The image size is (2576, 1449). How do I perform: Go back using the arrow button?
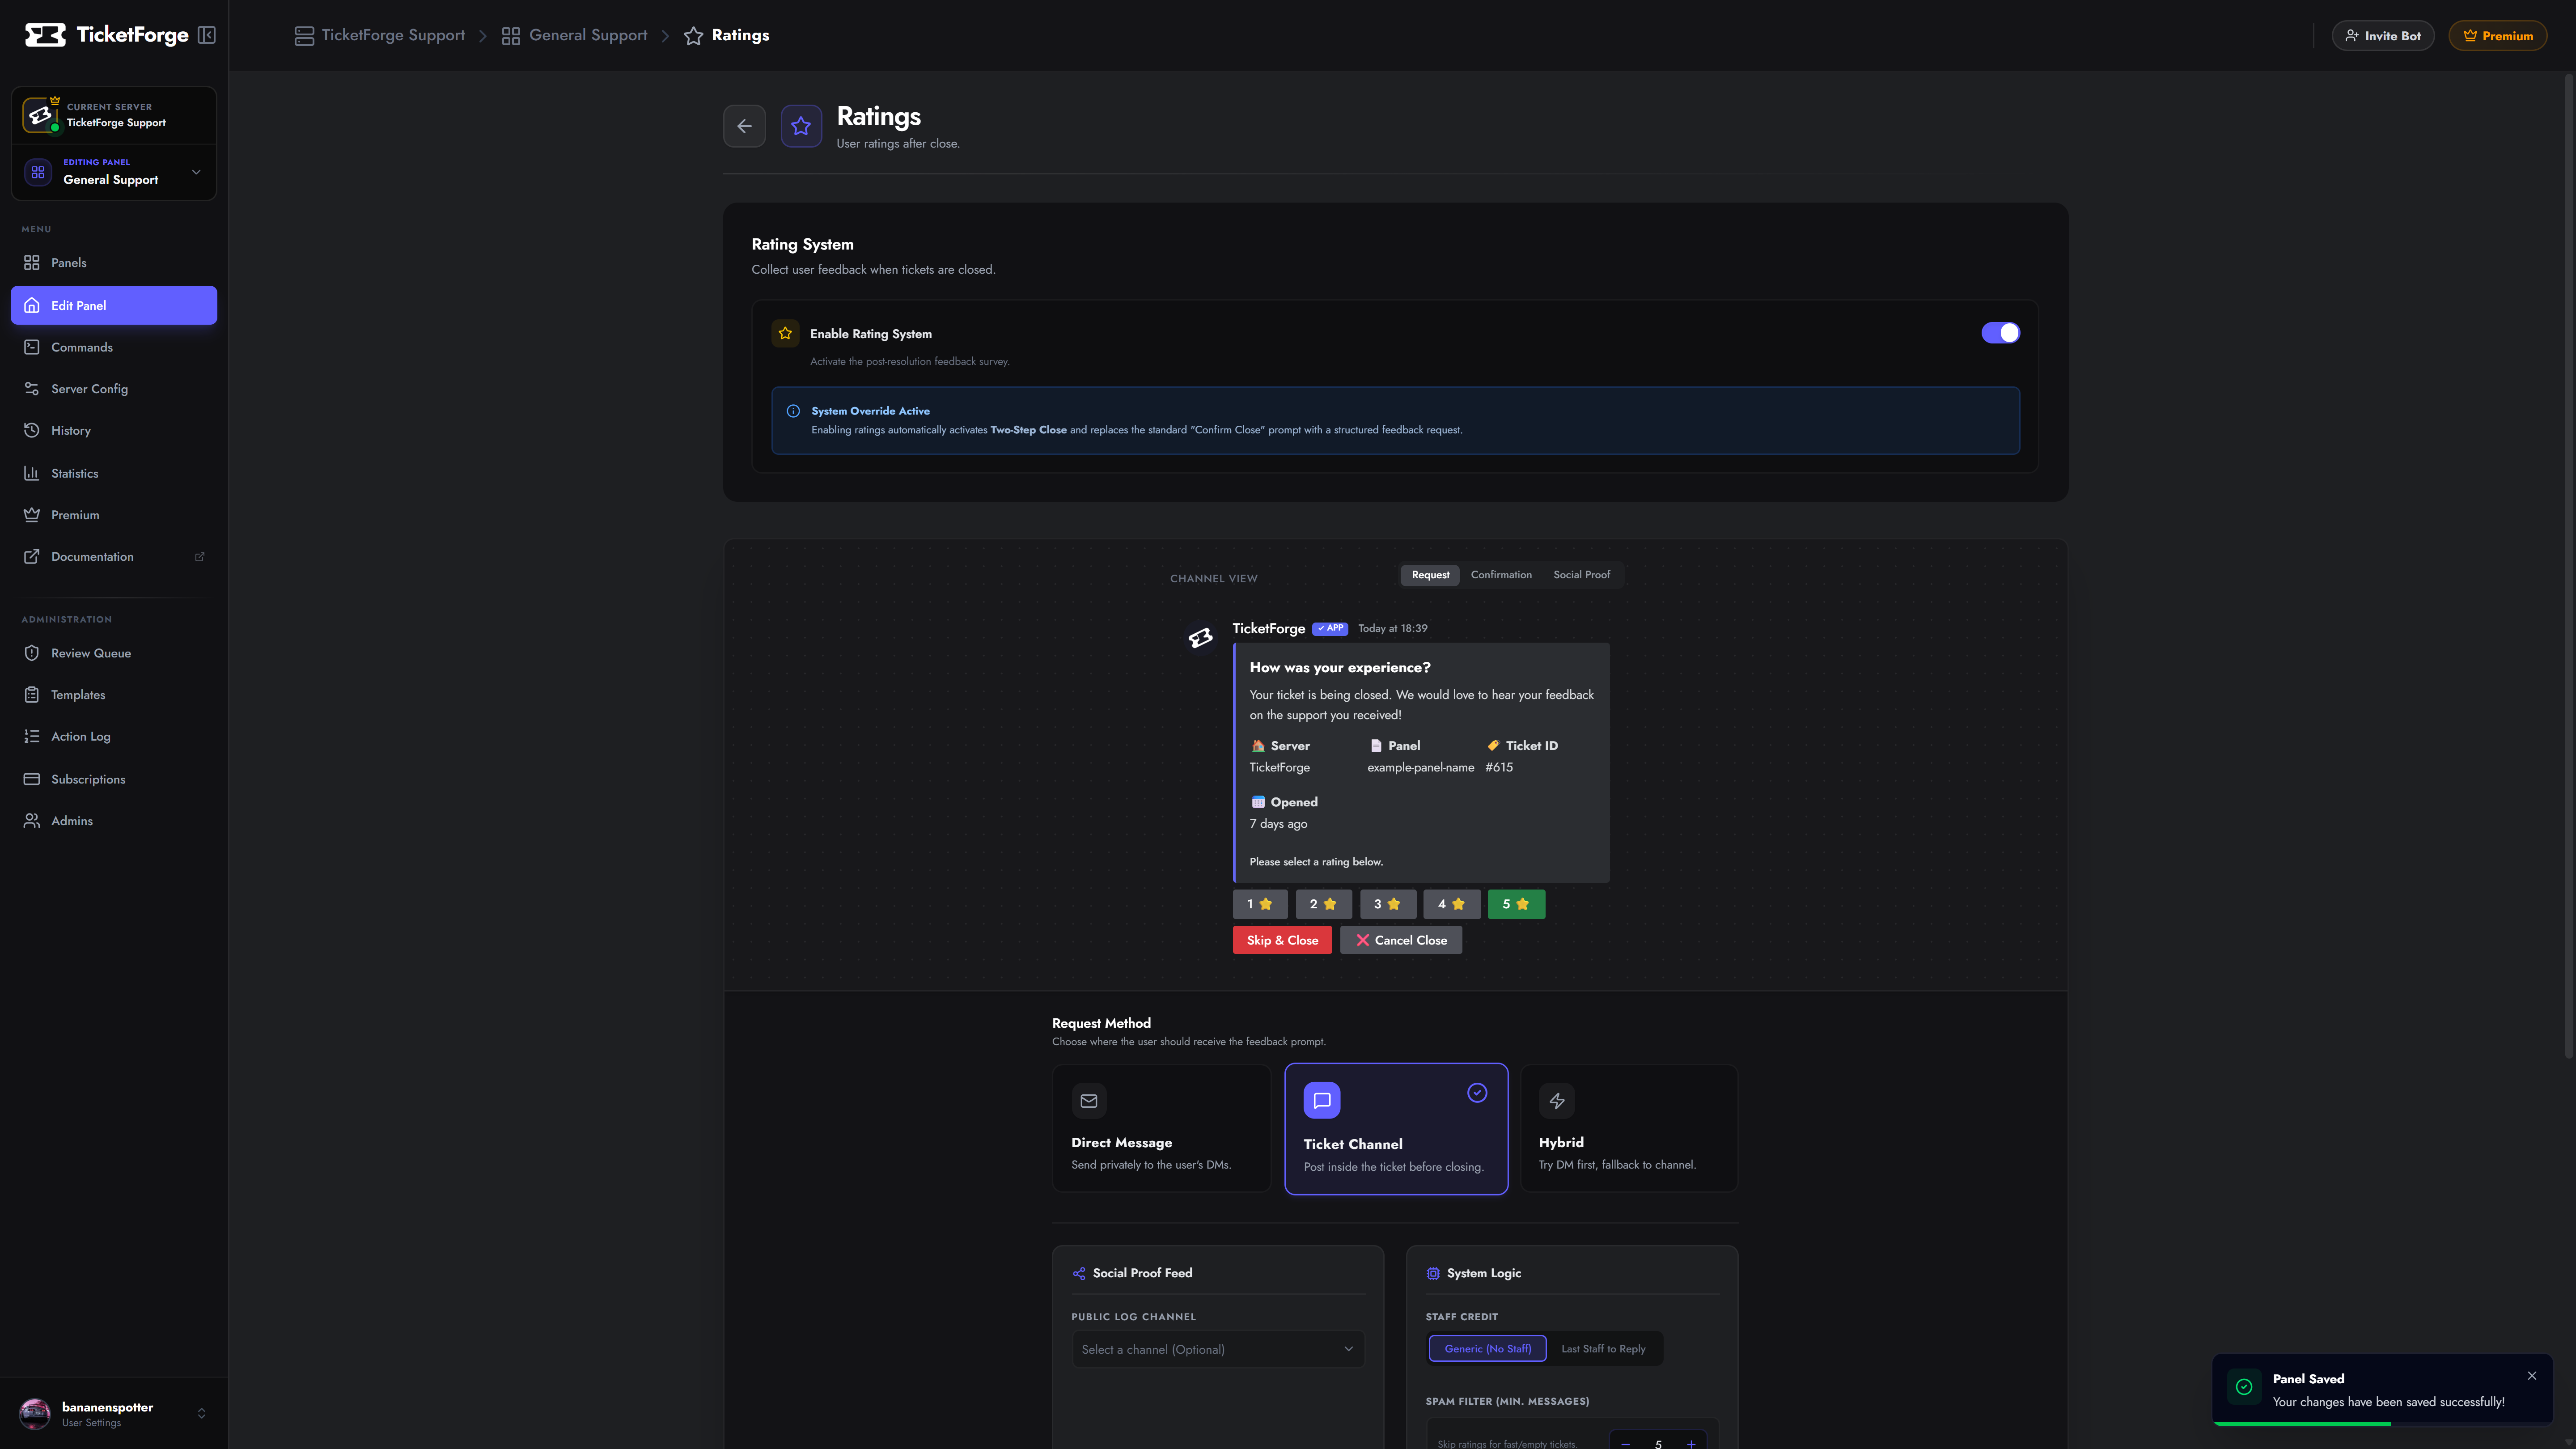click(744, 126)
